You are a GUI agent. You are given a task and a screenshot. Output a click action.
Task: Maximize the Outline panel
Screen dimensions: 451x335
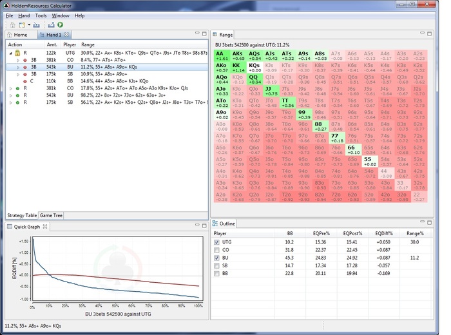[430, 223]
